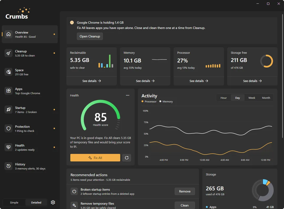Switch to Detailed view
This screenshot has width=284, height=209.
point(36,202)
